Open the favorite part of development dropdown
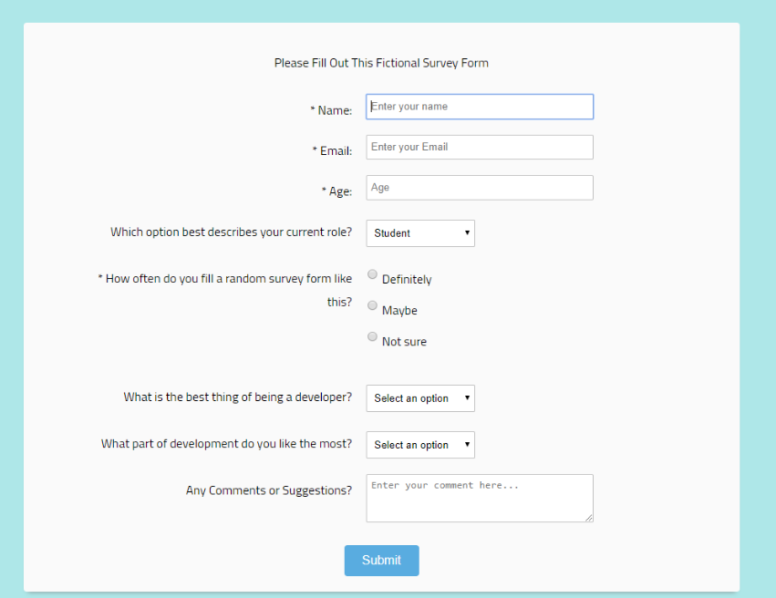776x598 pixels. (x=420, y=445)
